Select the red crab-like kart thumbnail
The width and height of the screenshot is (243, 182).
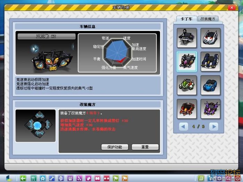point(187,109)
